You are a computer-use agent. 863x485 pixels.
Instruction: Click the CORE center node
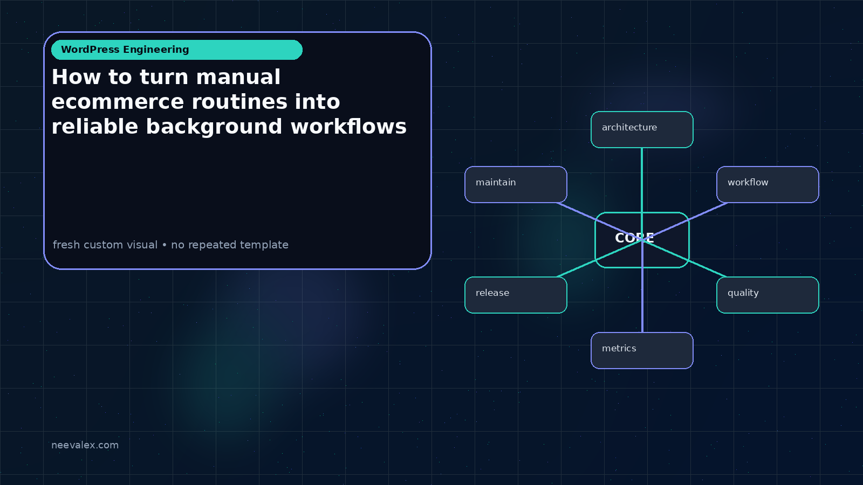point(642,240)
